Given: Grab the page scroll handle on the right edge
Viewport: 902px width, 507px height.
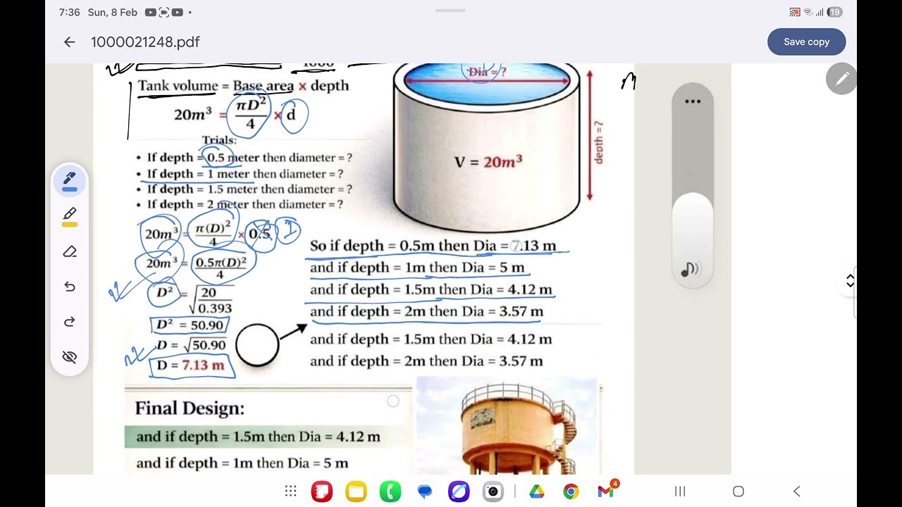Looking at the screenshot, I should coord(851,281).
